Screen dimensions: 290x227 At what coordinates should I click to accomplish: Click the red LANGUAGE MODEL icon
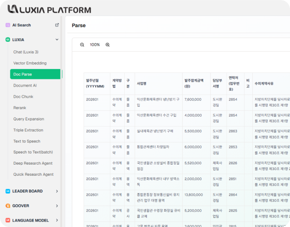(x=8, y=220)
